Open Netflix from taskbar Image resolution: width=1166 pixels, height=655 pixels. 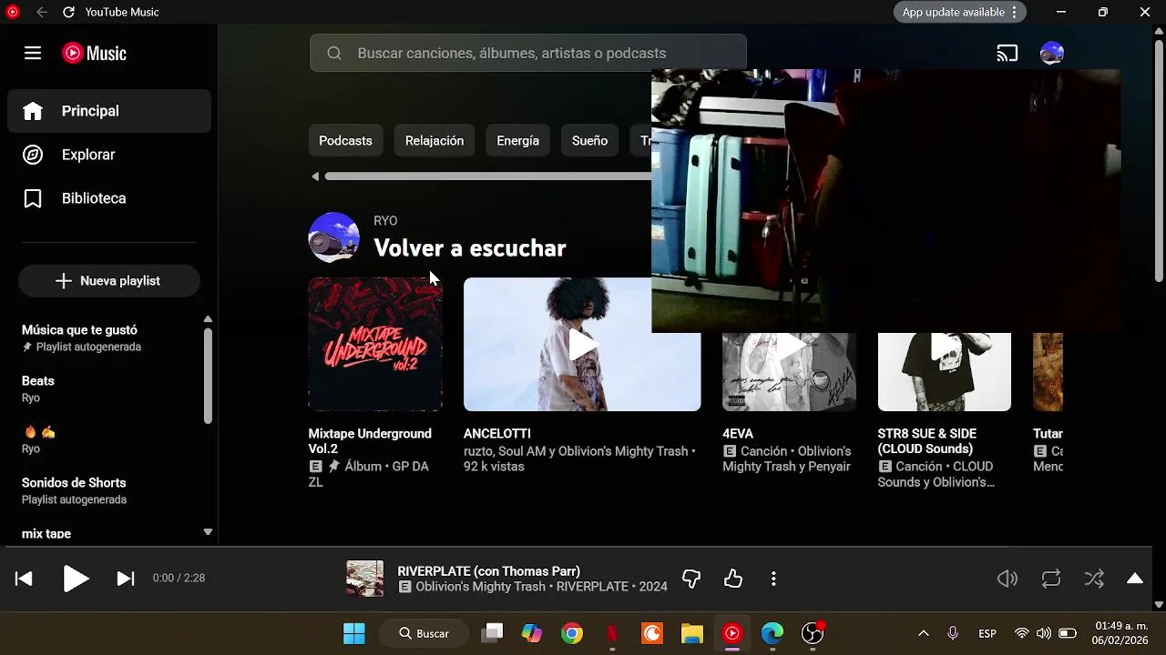point(612,633)
